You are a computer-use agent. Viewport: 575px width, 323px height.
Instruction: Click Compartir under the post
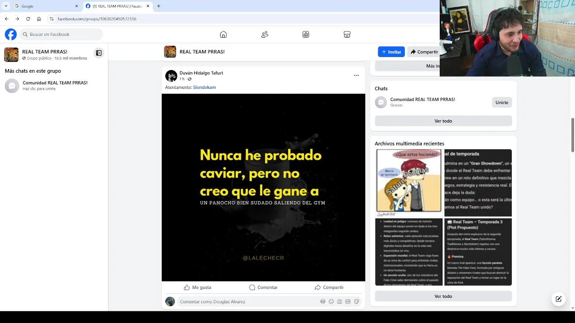point(329,287)
